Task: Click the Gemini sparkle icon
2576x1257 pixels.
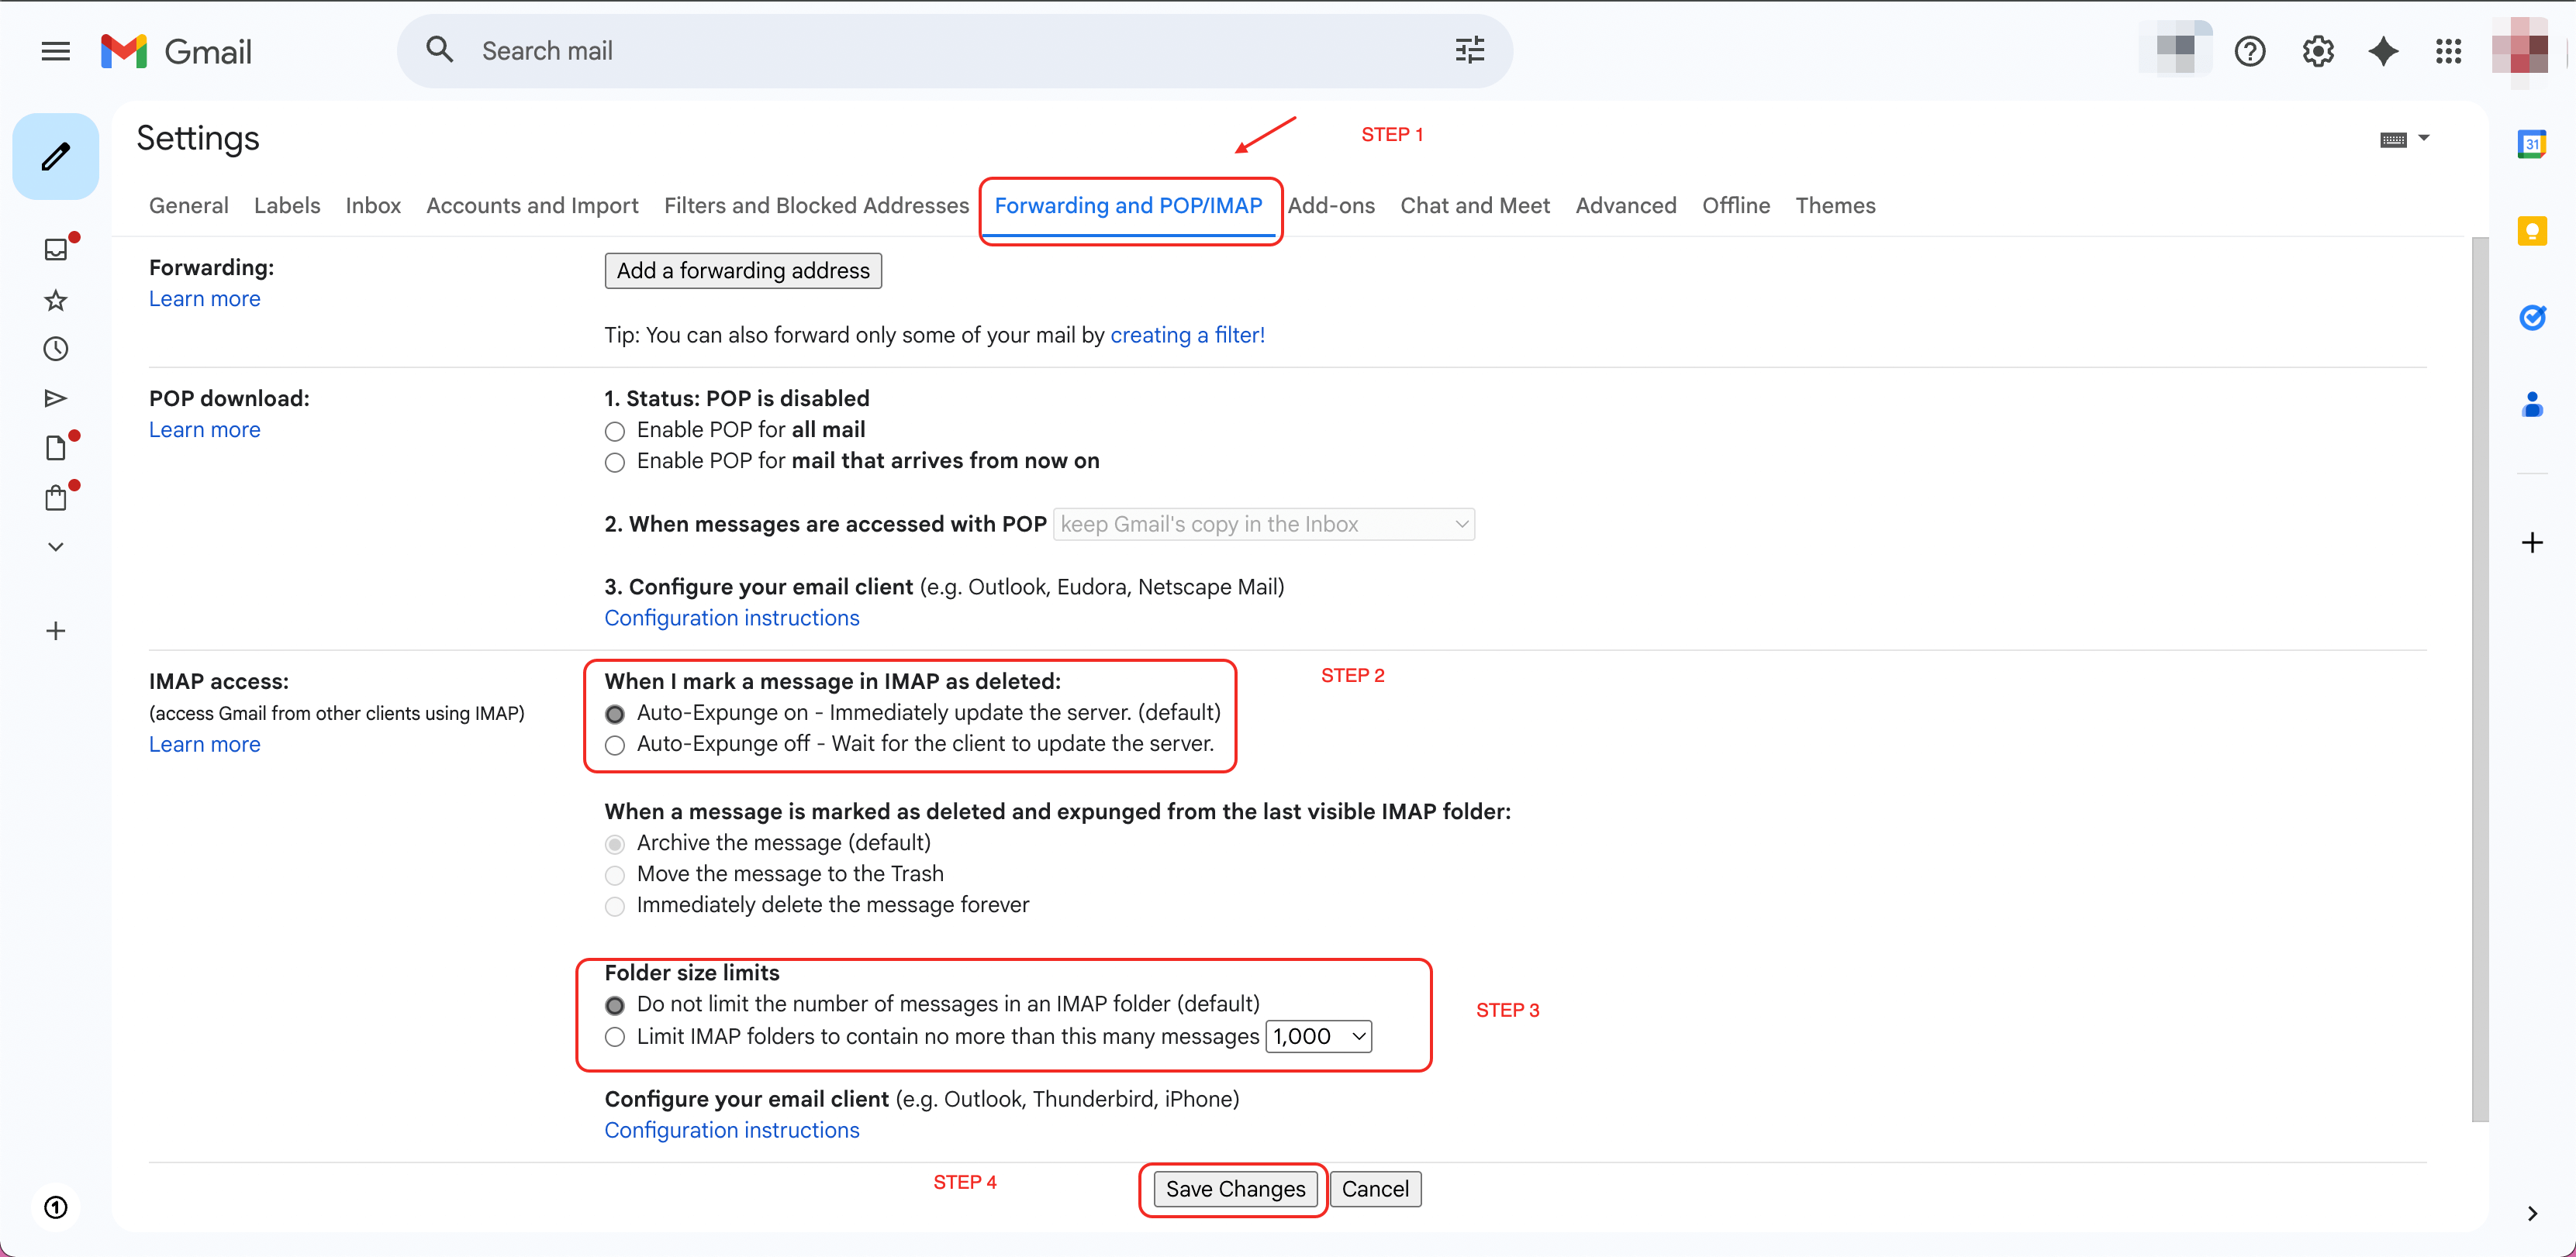Action: pyautogui.click(x=2383, y=51)
